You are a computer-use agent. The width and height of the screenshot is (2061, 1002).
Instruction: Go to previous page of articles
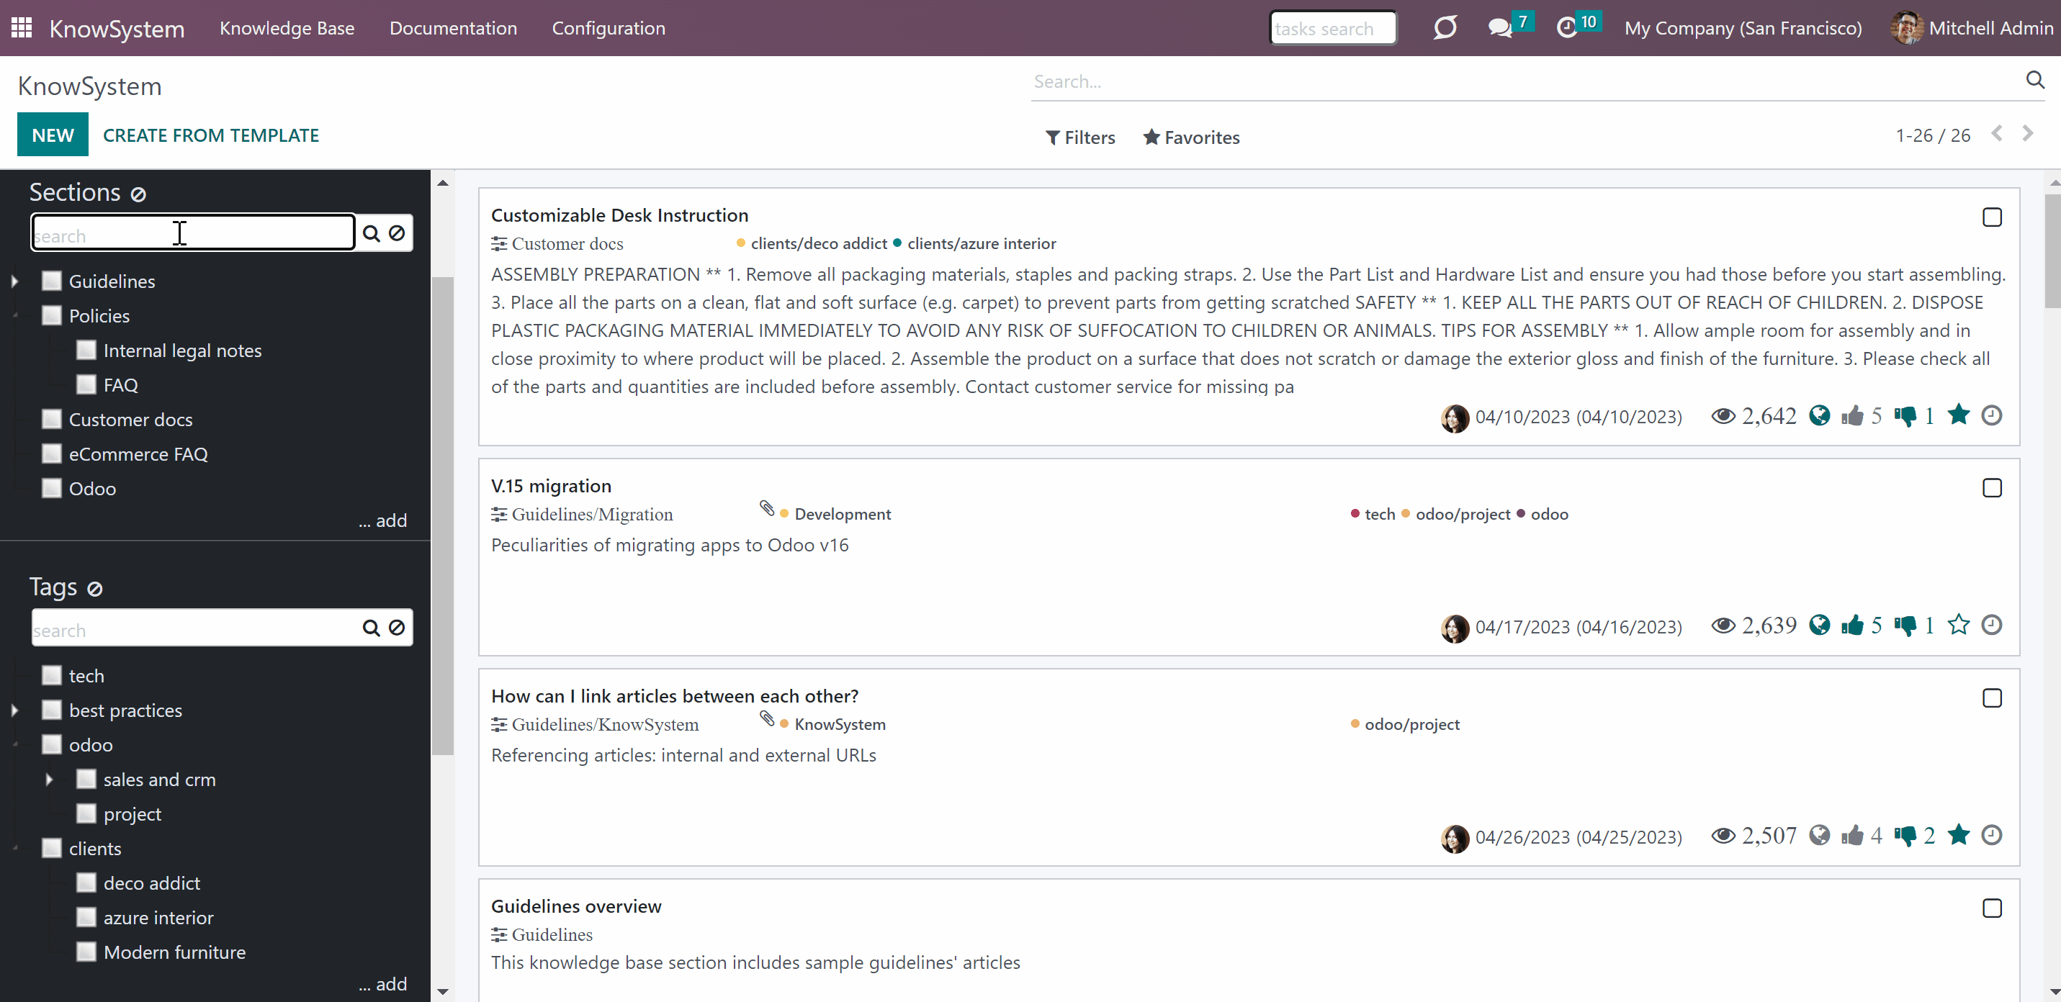1997,134
